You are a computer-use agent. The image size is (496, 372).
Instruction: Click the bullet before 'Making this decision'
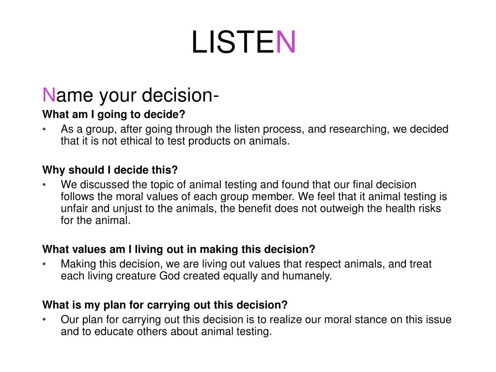point(44,264)
